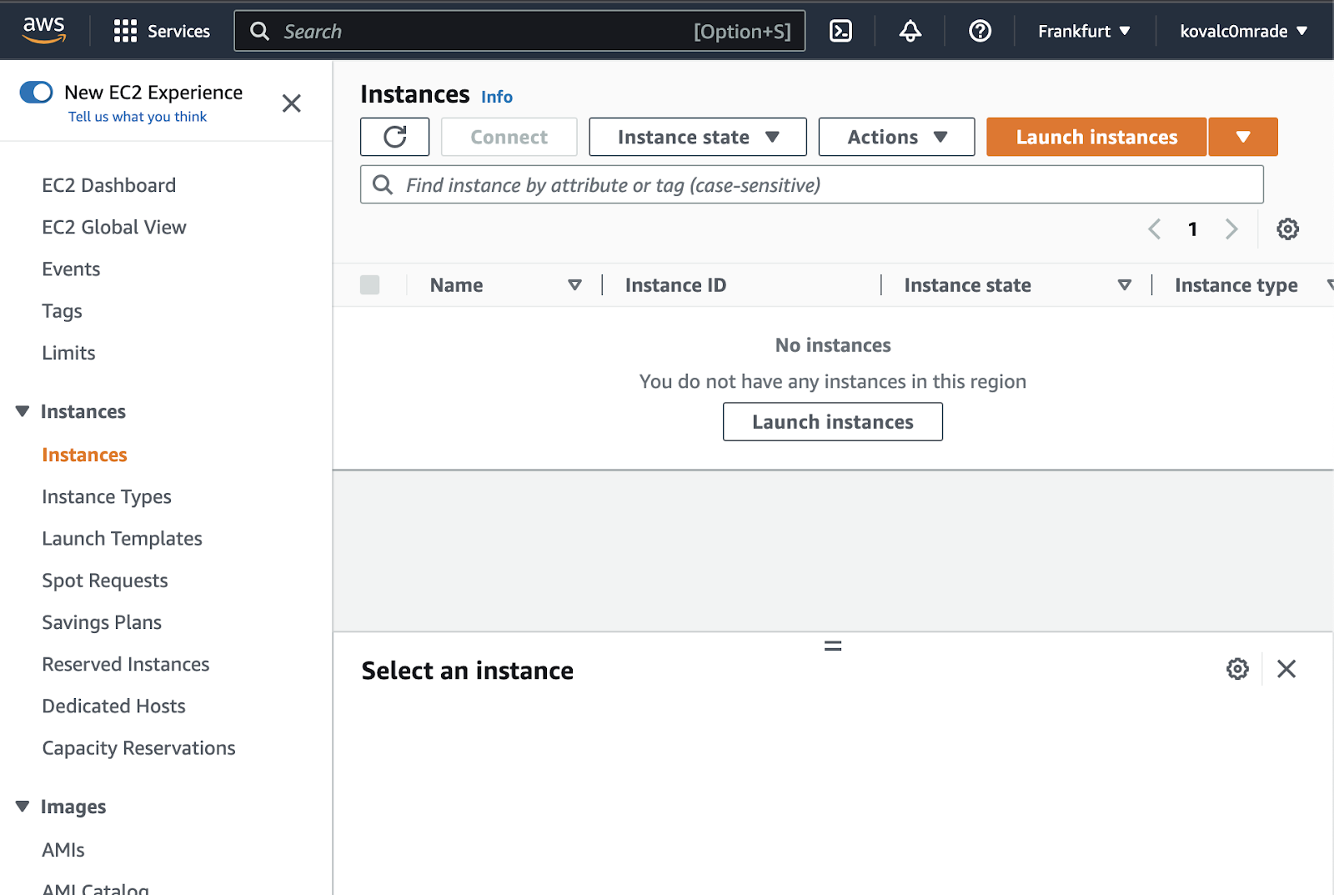Open the CloudShell terminal icon
Image resolution: width=1334 pixels, height=895 pixels.
(840, 31)
